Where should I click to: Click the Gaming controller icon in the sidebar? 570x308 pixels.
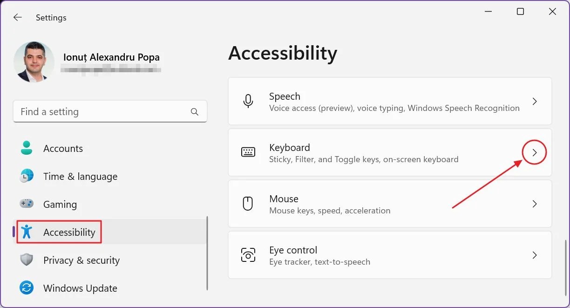[x=27, y=204]
